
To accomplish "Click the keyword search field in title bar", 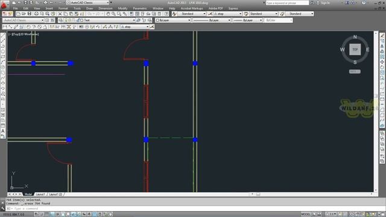I will click(287, 3).
